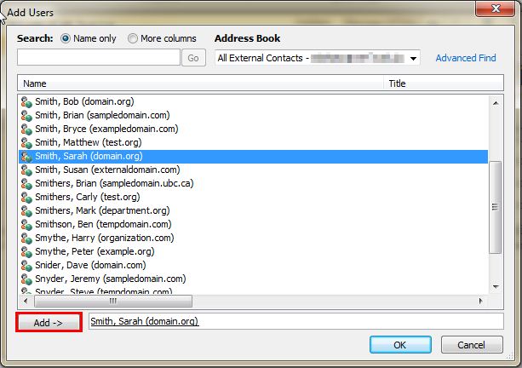Select the Name only radio button
The image size is (522, 368).
click(66, 38)
